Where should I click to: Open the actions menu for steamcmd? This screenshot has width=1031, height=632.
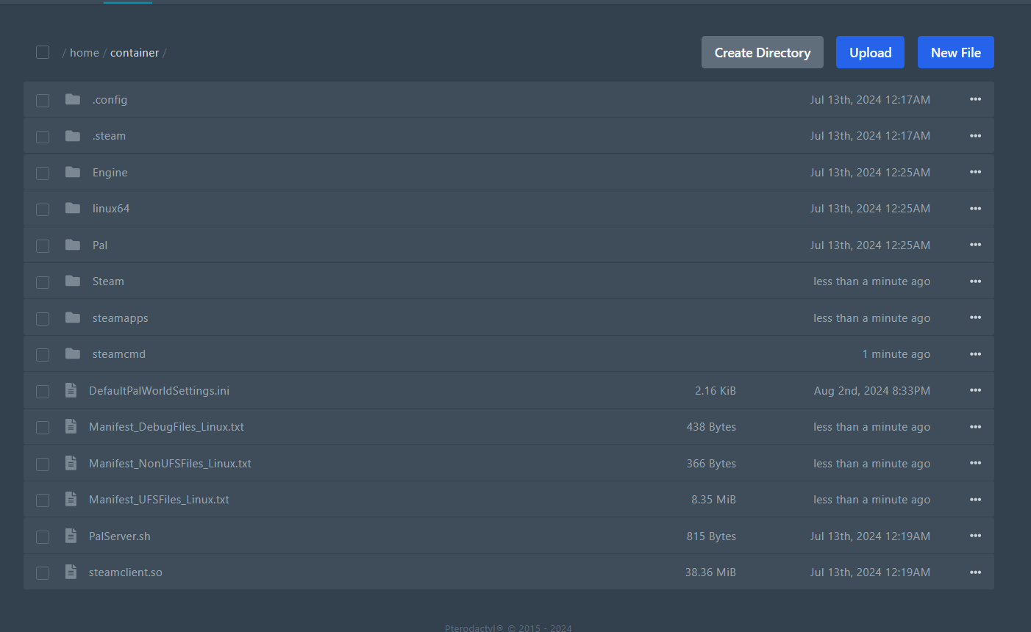click(x=975, y=353)
